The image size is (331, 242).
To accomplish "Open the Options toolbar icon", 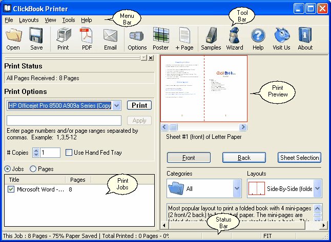I will (137, 36).
